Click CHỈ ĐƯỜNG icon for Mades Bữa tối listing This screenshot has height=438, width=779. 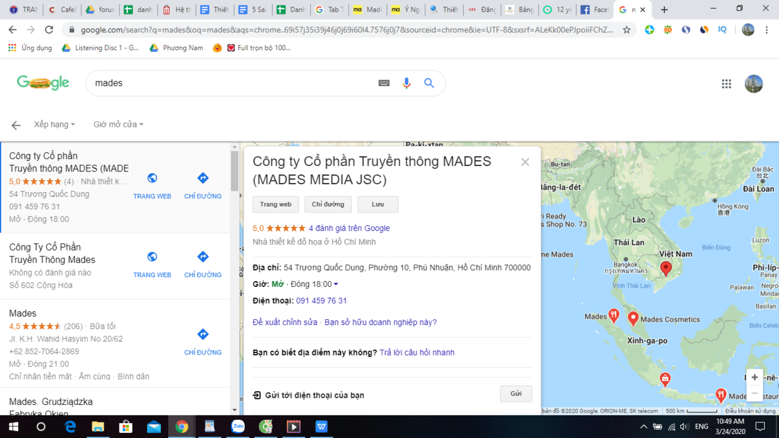203,334
